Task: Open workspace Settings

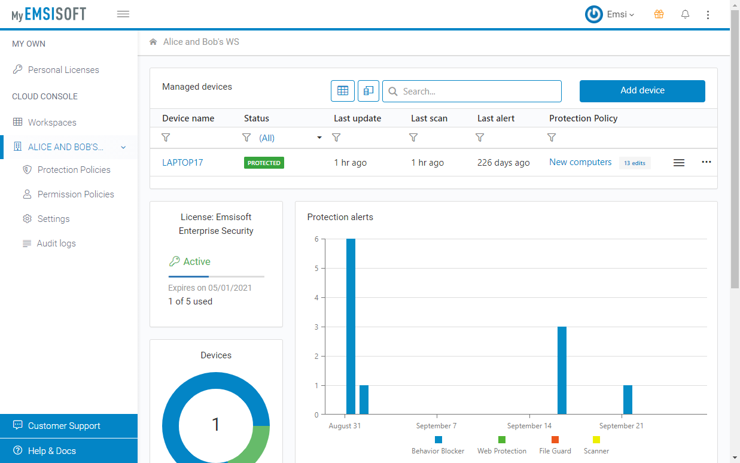Action: click(54, 219)
